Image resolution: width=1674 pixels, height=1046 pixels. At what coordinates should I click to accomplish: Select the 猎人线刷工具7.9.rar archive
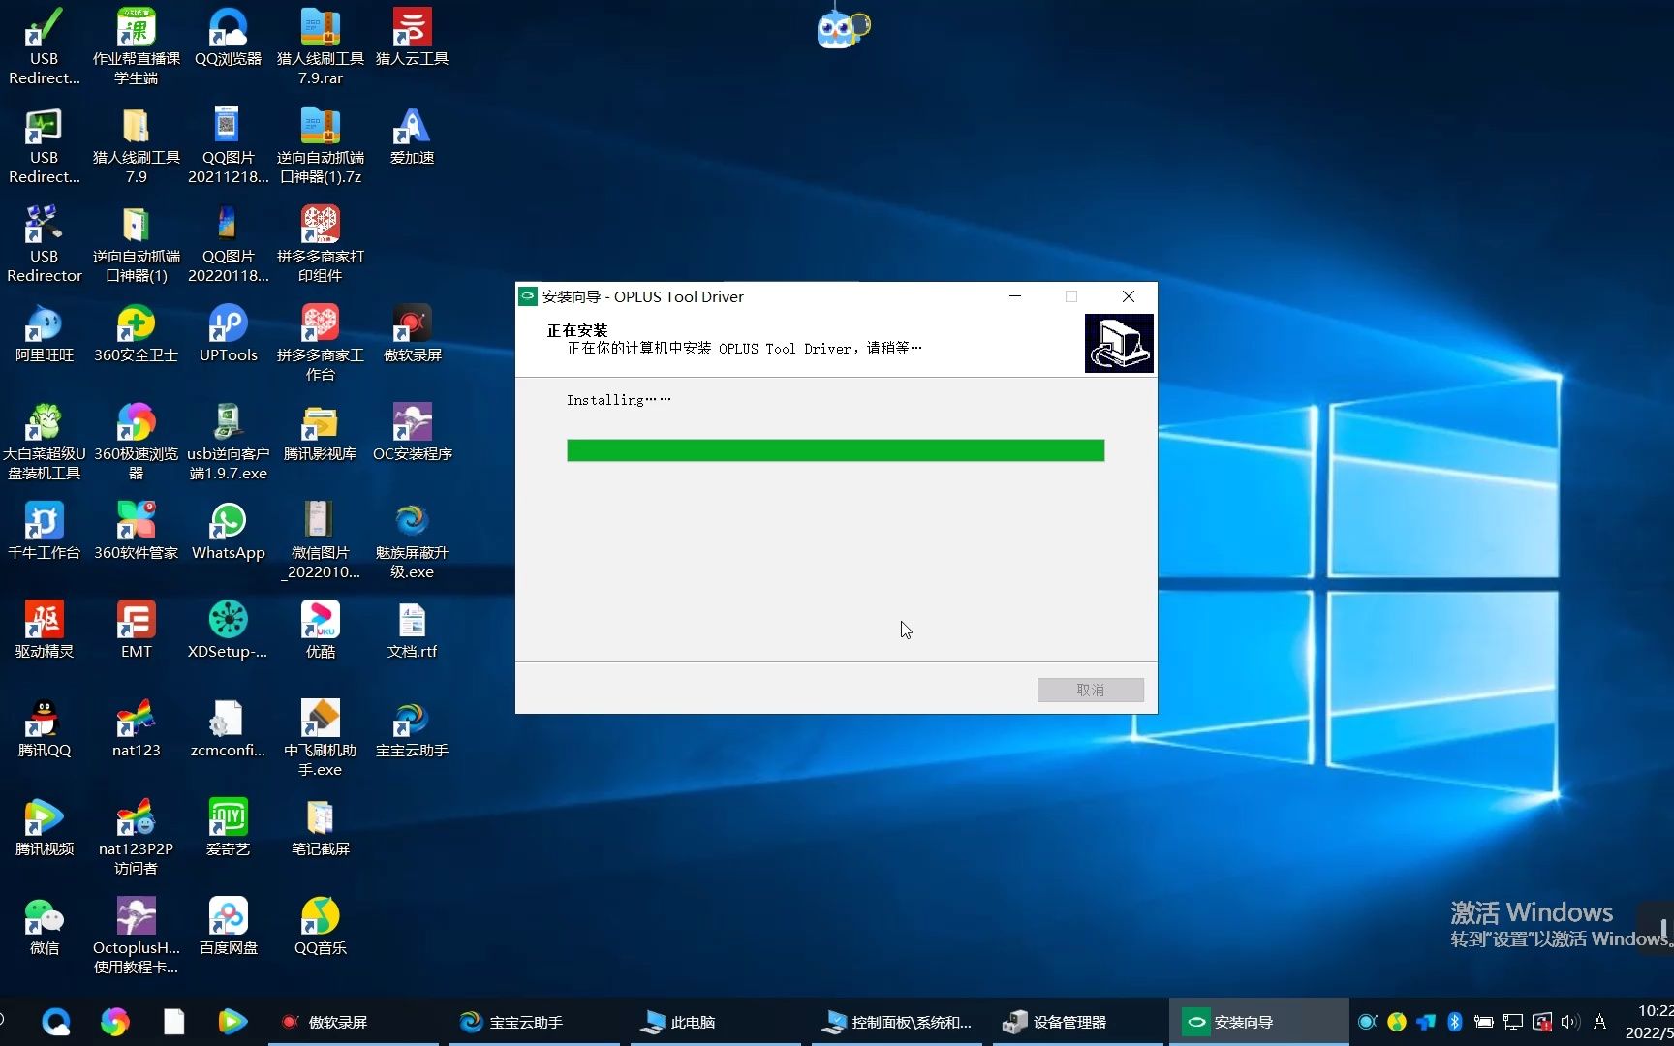click(x=320, y=46)
